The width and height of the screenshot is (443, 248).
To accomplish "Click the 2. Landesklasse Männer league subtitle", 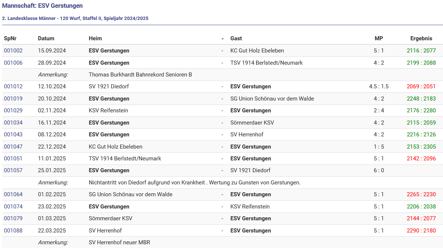I will pos(75,18).
